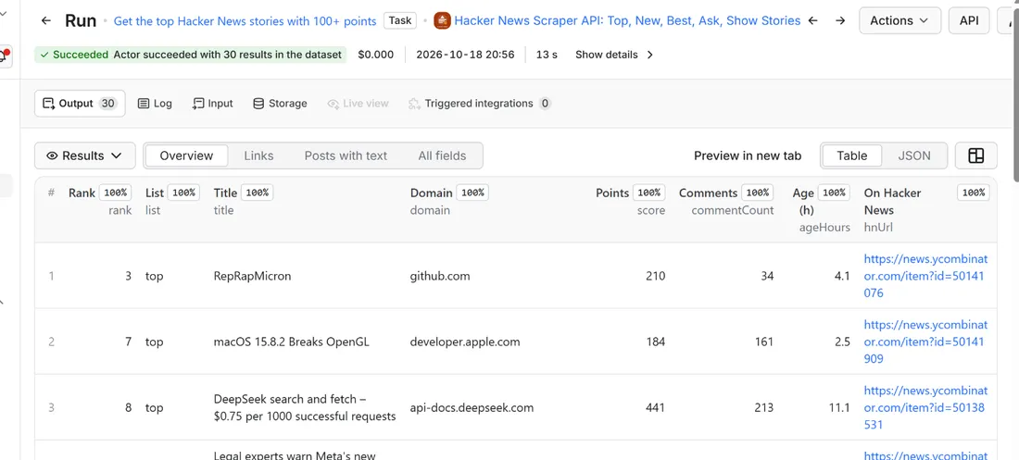Click DeepSeek search and fetch title
1019x460 pixels.
pyautogui.click(x=305, y=407)
